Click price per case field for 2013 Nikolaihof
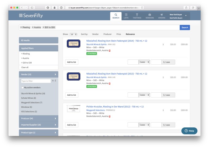209x148 pixels. 156,95
